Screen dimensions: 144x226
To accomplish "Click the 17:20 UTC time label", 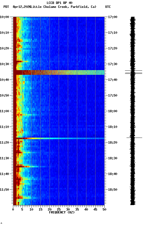I will point(113,48).
